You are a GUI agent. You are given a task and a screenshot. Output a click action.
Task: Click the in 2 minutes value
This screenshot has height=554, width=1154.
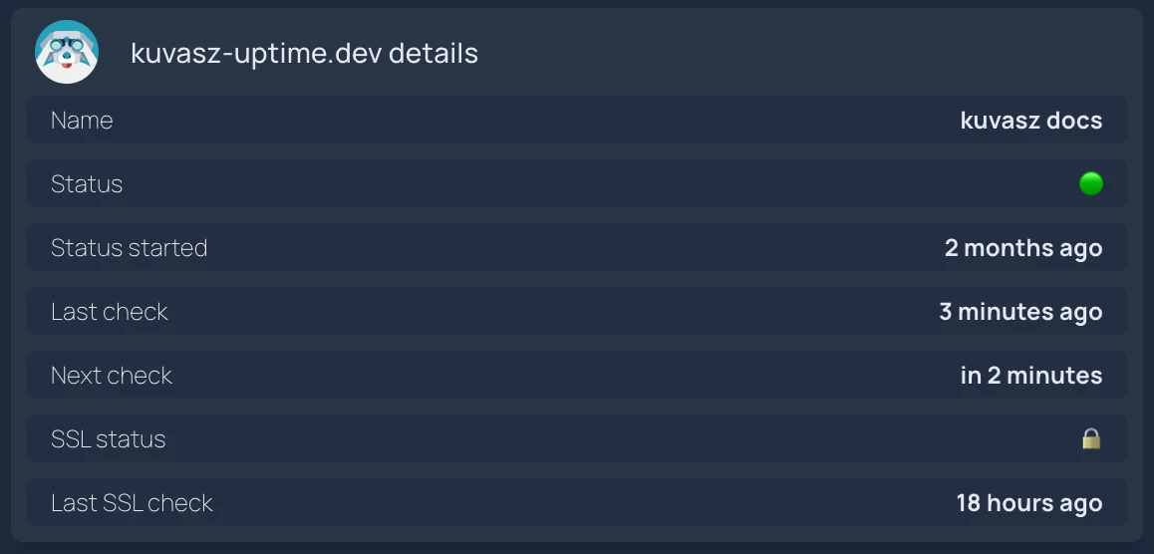pyautogui.click(x=1030, y=376)
